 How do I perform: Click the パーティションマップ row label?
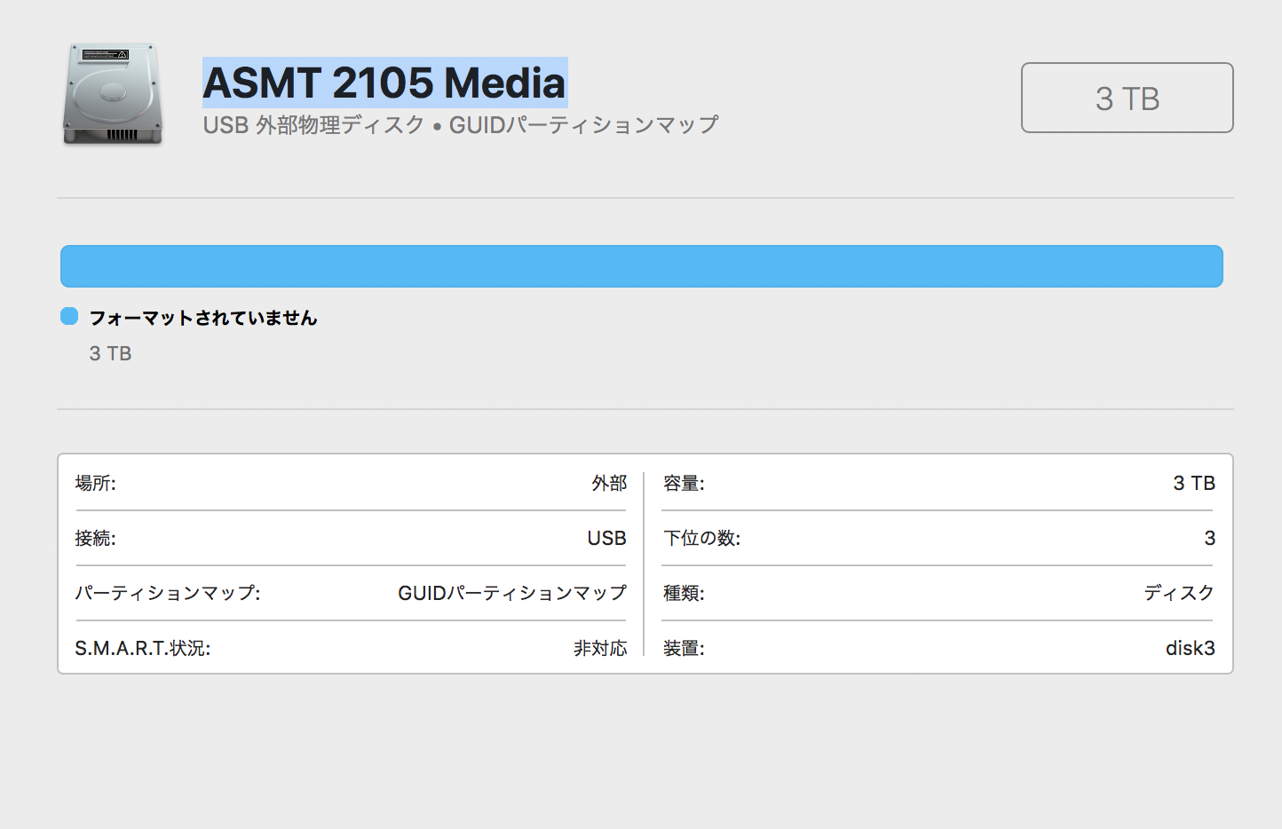tap(168, 593)
